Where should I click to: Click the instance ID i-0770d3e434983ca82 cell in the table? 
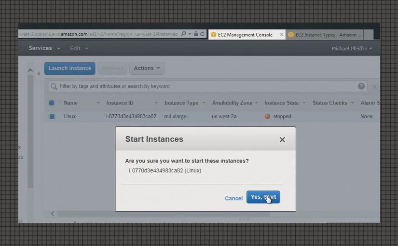(x=131, y=116)
